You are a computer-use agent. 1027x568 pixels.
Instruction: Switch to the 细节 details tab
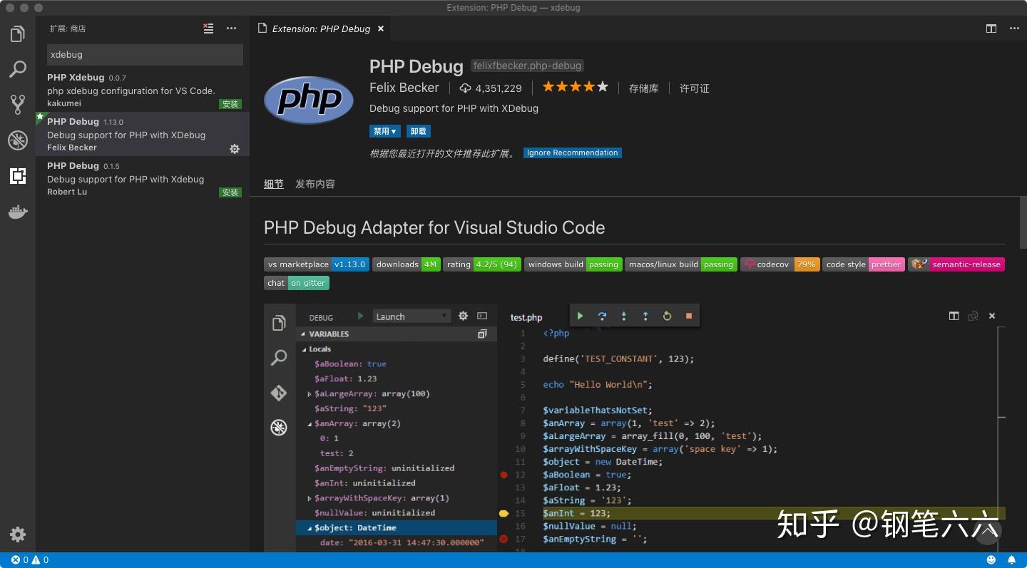pyautogui.click(x=274, y=184)
